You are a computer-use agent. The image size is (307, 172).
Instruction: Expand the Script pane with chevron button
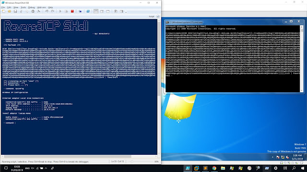coord(158,16)
